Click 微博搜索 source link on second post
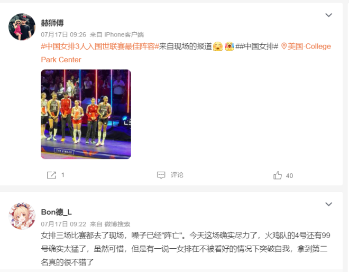Image resolution: width=349 pixels, height=272 pixels. point(117,224)
